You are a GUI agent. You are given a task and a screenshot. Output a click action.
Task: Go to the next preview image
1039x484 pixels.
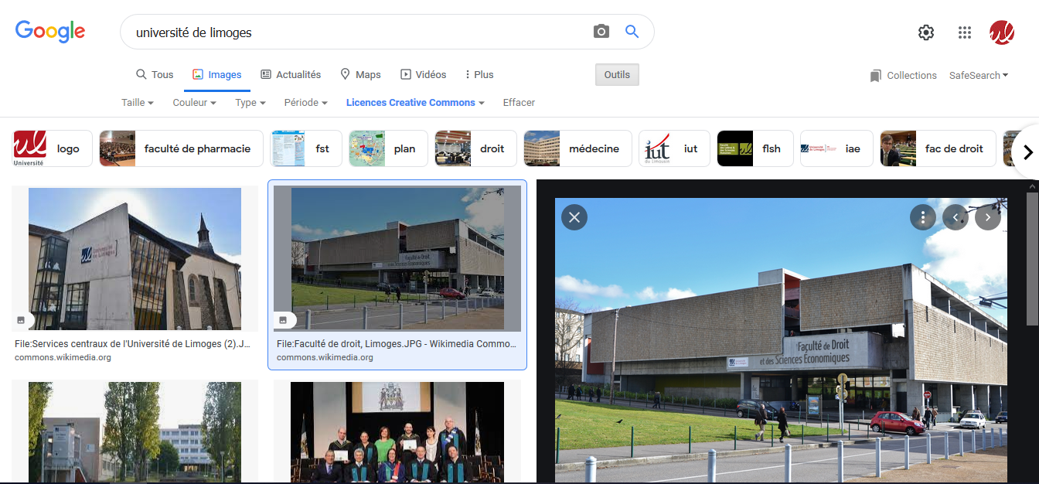point(988,218)
